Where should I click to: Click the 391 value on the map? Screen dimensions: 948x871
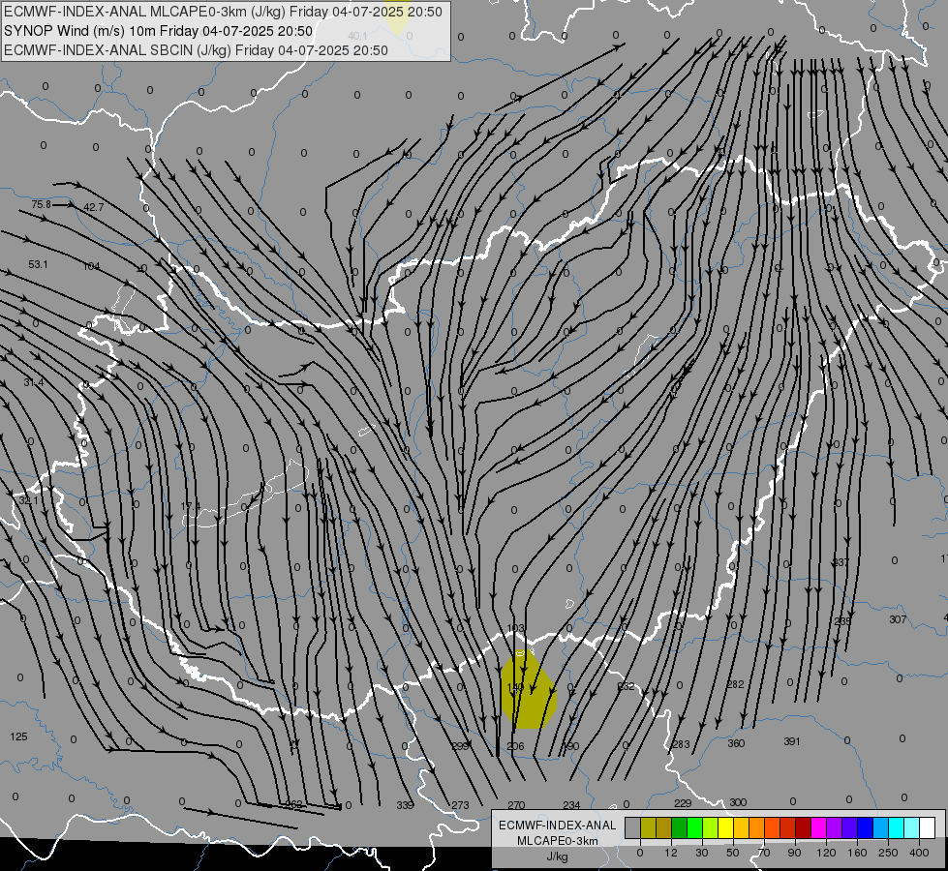792,741
